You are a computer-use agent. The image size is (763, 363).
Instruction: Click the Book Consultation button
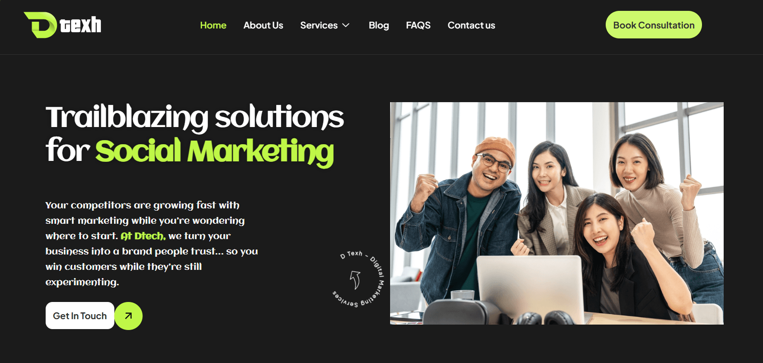tap(654, 25)
